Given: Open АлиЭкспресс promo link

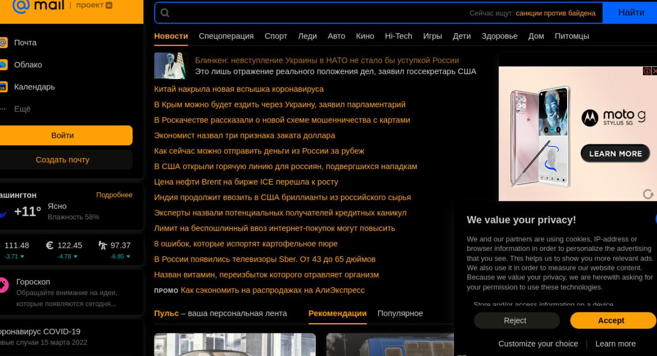Looking at the screenshot, I should coord(273,290).
